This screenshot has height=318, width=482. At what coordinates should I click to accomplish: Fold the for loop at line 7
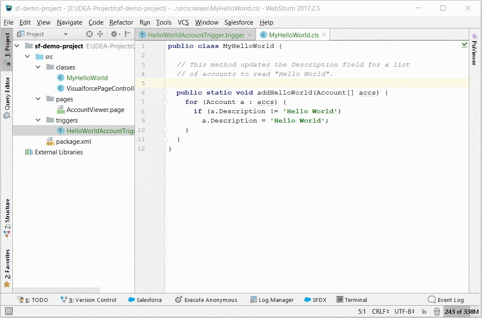165,102
